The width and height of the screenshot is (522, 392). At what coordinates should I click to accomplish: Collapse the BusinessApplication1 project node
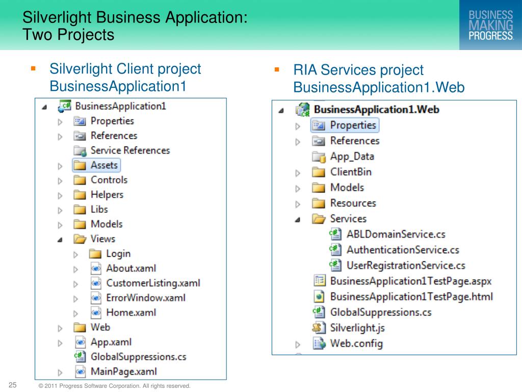click(x=44, y=107)
